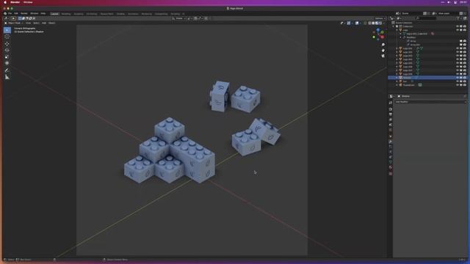Expand the Lego.001 row in Outliner
The image size is (470, 264).
(x=397, y=48)
